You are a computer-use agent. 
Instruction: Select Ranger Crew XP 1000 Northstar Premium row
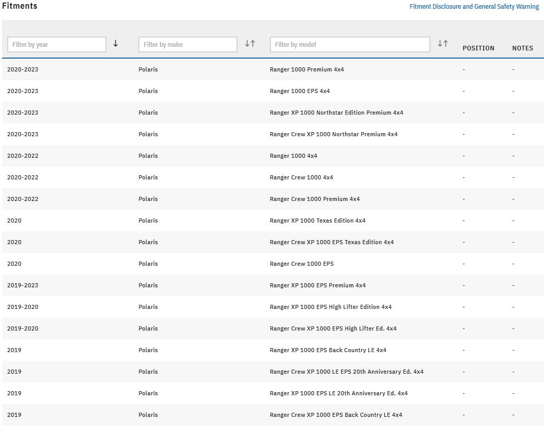(x=333, y=134)
